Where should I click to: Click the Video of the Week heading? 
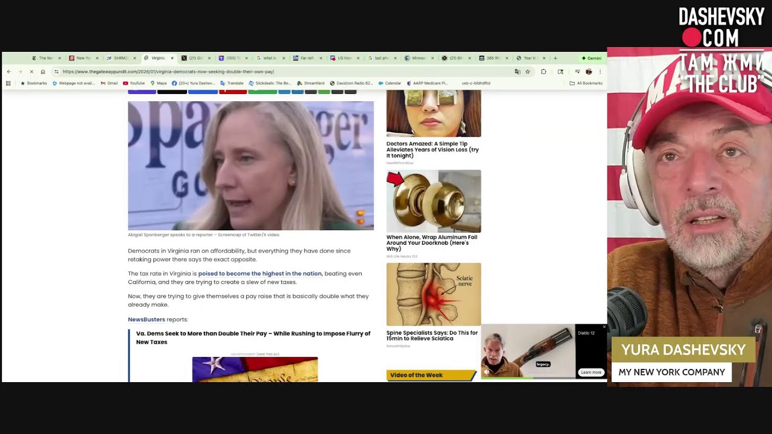click(416, 375)
